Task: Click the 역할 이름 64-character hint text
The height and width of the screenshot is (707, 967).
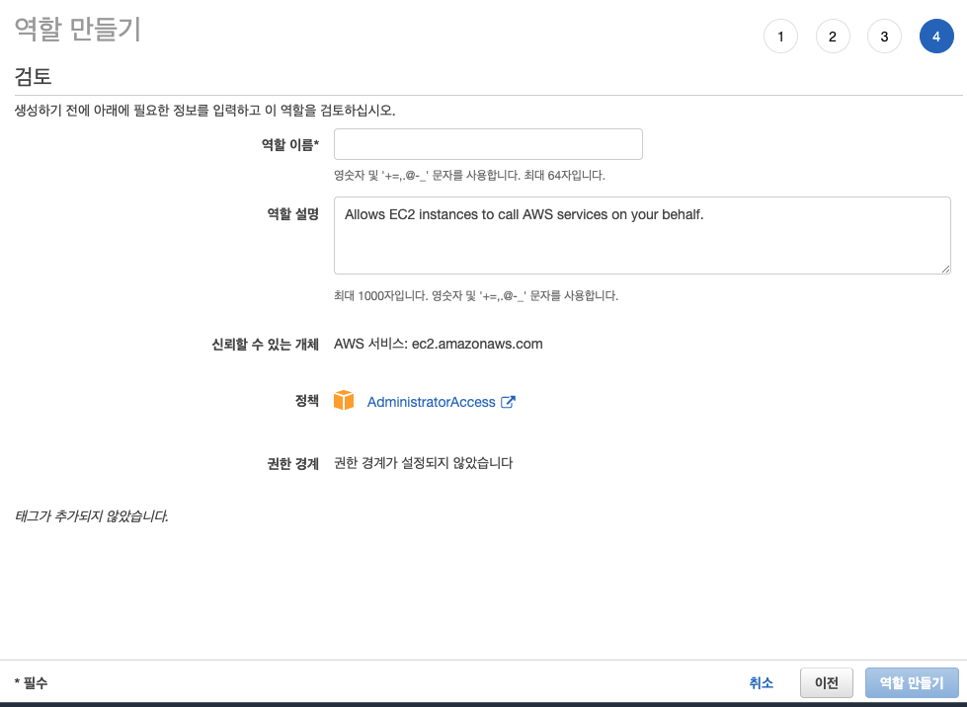Action: pos(469,175)
